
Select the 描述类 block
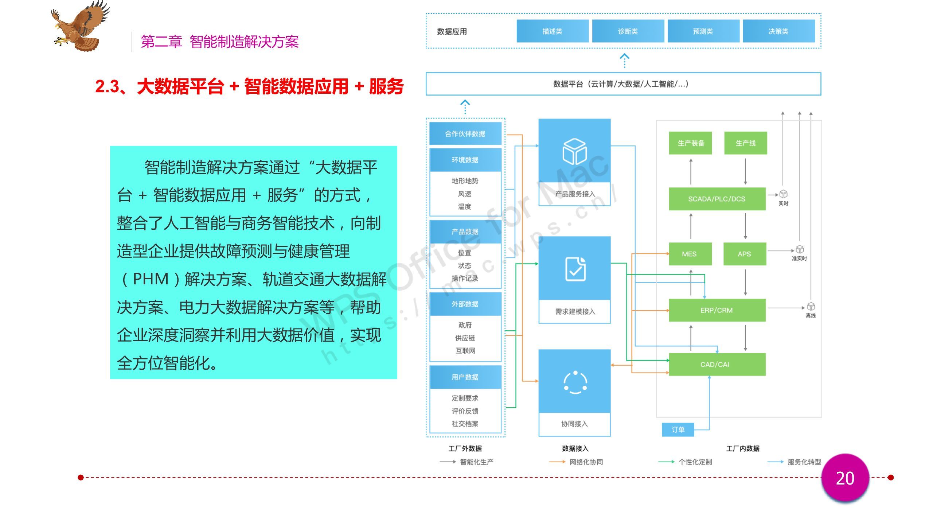pos(552,31)
